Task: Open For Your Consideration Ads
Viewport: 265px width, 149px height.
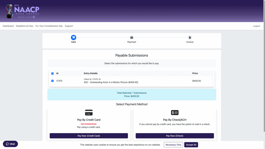Action: [49, 26]
